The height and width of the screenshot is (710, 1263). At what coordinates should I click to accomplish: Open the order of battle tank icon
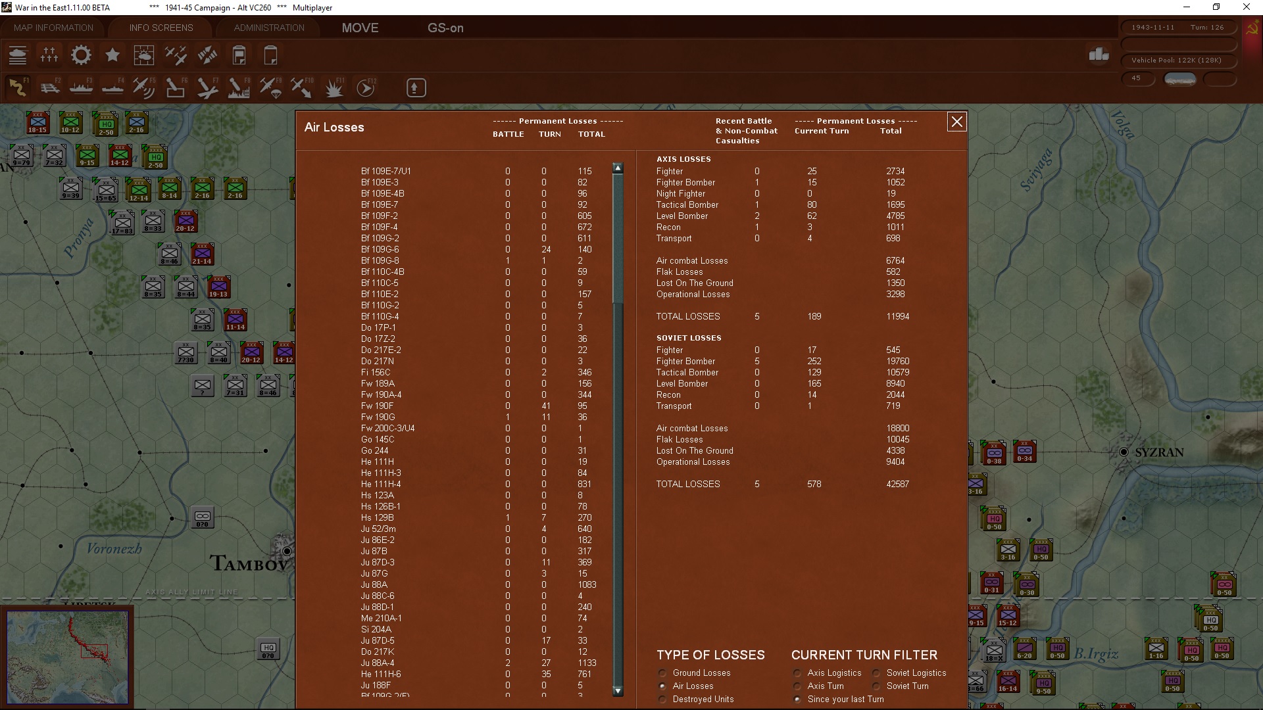[18, 55]
